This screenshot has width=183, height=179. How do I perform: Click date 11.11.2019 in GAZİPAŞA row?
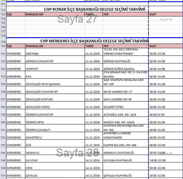coord(94,52)
